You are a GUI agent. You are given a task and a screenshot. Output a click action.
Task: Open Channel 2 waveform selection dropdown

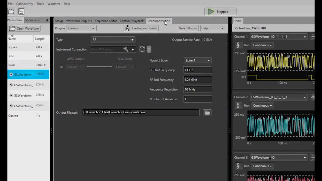(278, 97)
